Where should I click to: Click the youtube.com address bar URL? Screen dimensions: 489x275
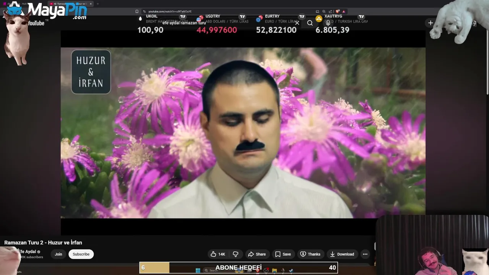tap(170, 11)
